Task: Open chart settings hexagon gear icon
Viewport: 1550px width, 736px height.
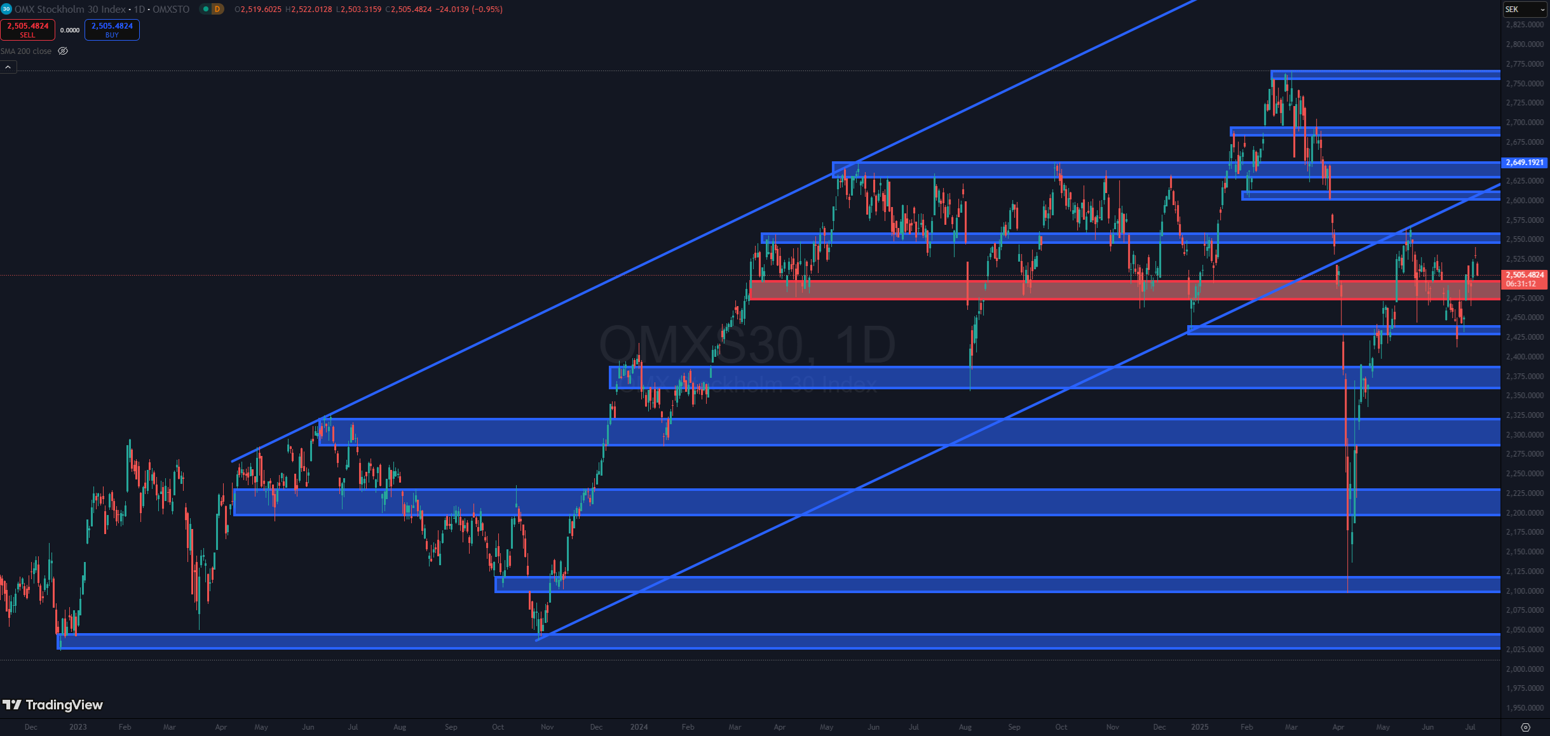Action: click(1525, 727)
